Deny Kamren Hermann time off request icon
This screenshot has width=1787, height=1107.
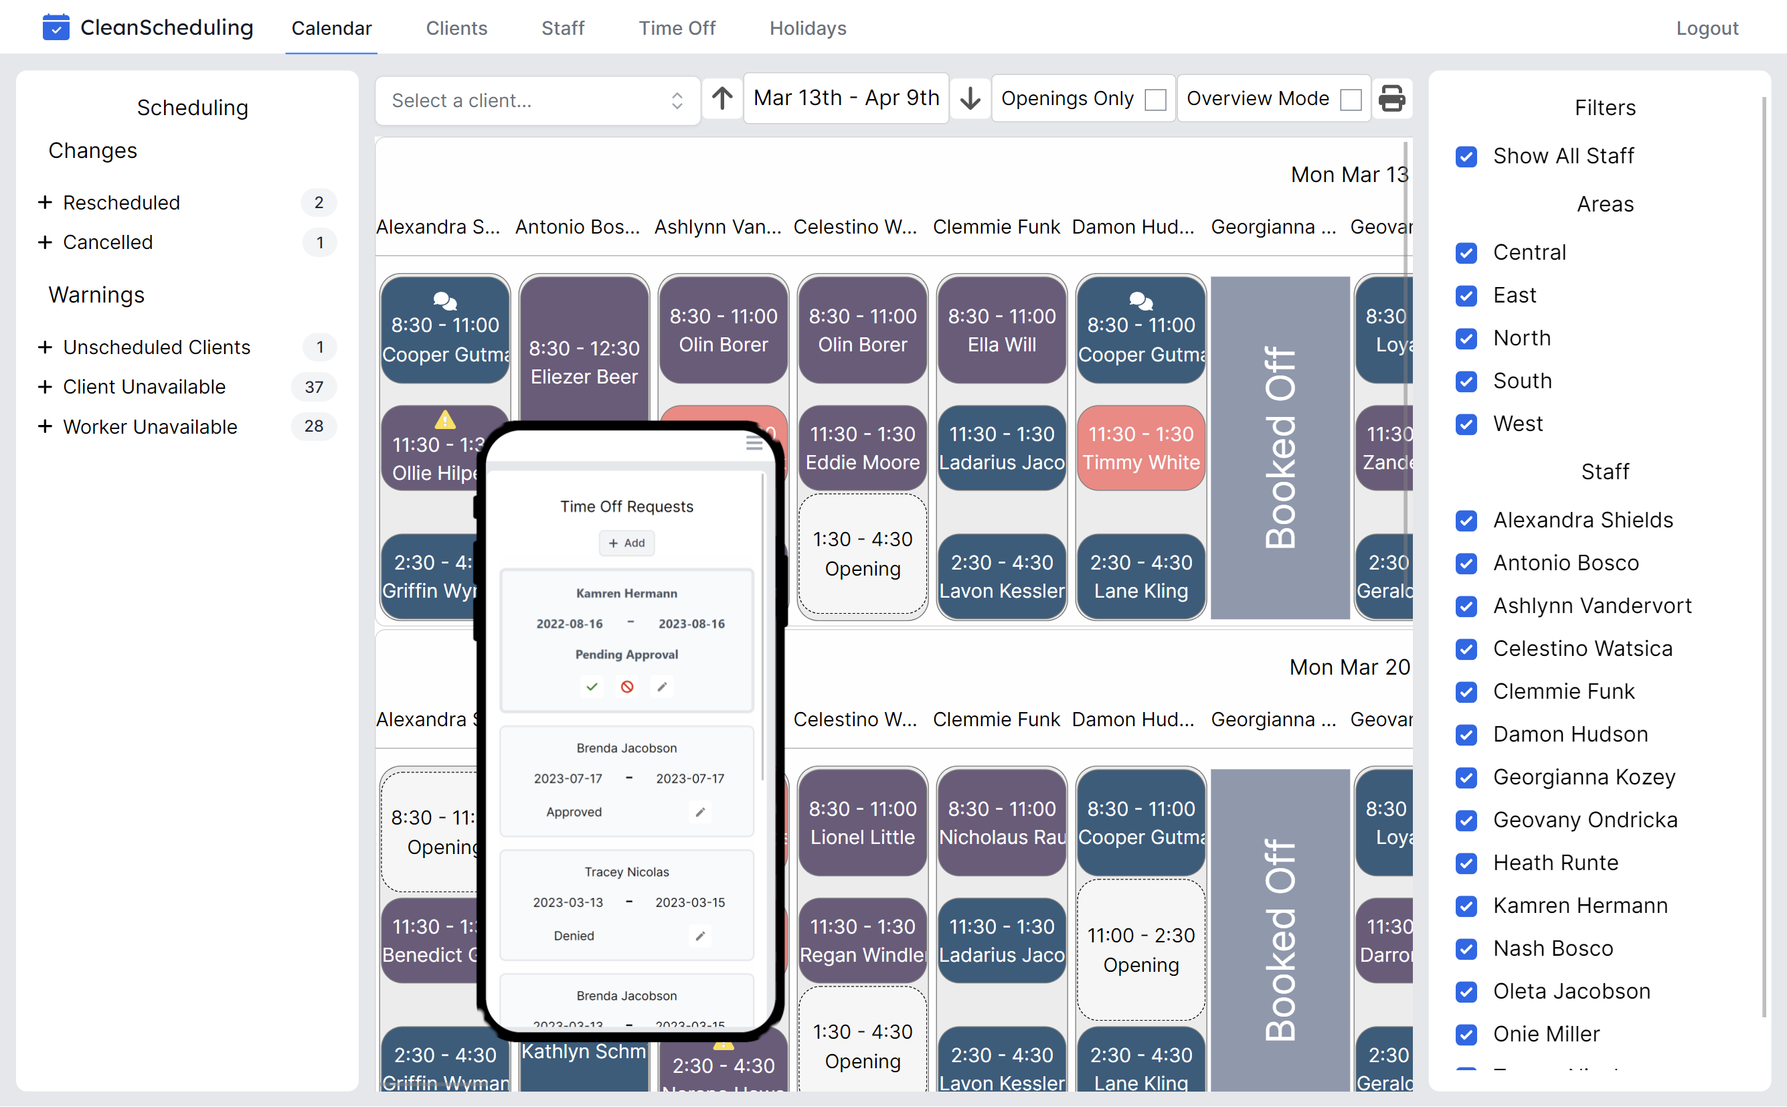pyautogui.click(x=626, y=687)
